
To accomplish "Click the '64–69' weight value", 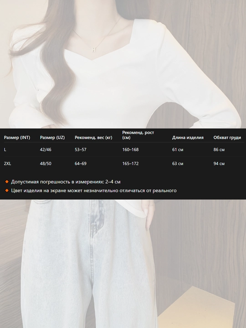I will [81, 164].
